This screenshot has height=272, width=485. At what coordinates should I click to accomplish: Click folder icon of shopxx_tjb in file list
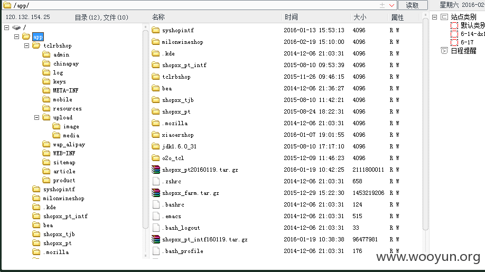pos(156,100)
